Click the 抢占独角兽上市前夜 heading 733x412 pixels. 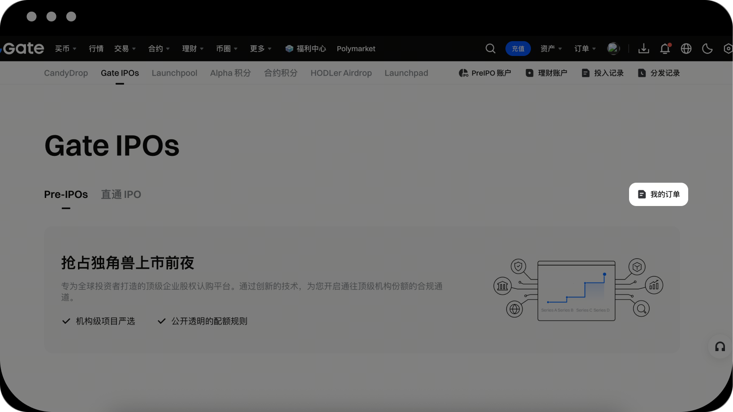[128, 263]
